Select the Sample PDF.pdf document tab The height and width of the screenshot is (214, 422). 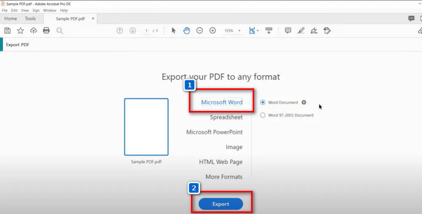point(70,19)
